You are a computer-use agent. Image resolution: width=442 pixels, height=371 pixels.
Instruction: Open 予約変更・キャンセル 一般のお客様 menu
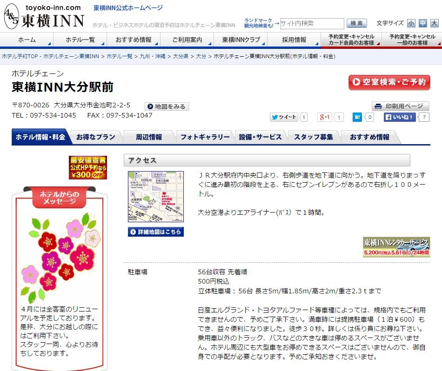[412, 40]
